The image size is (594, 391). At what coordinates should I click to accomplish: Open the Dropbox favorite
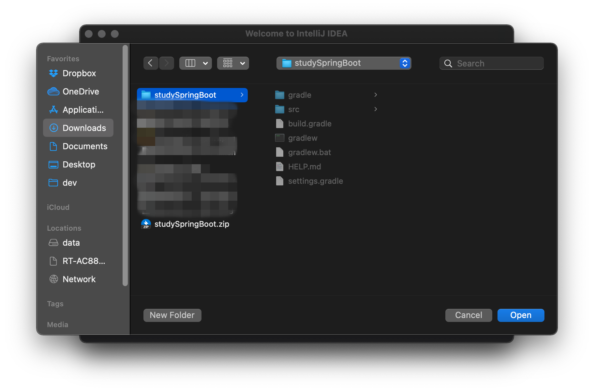(79, 73)
